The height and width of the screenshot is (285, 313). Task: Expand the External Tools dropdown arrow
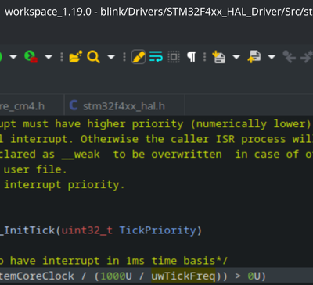pos(49,57)
